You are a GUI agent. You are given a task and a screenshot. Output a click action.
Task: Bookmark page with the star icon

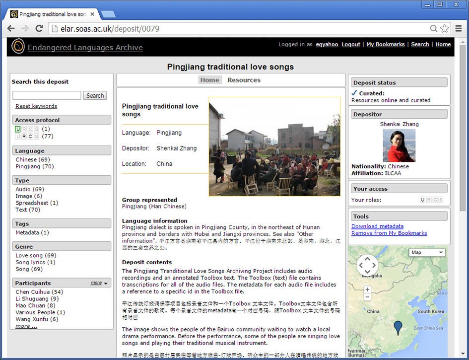coord(445,28)
